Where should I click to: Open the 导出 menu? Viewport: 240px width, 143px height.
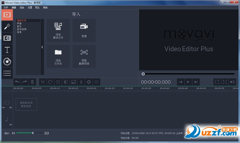pyautogui.click(x=37, y=7)
